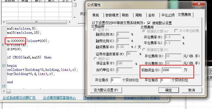Screen dimensions: 212x109
Task: Cancel the dialog with 取消
Action: (192, 90)
